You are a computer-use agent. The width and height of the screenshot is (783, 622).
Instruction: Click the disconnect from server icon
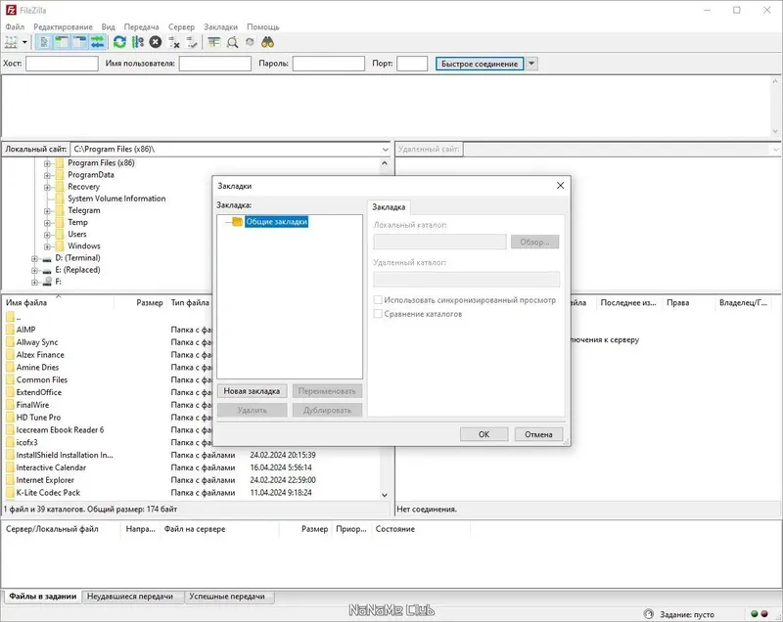point(174,42)
